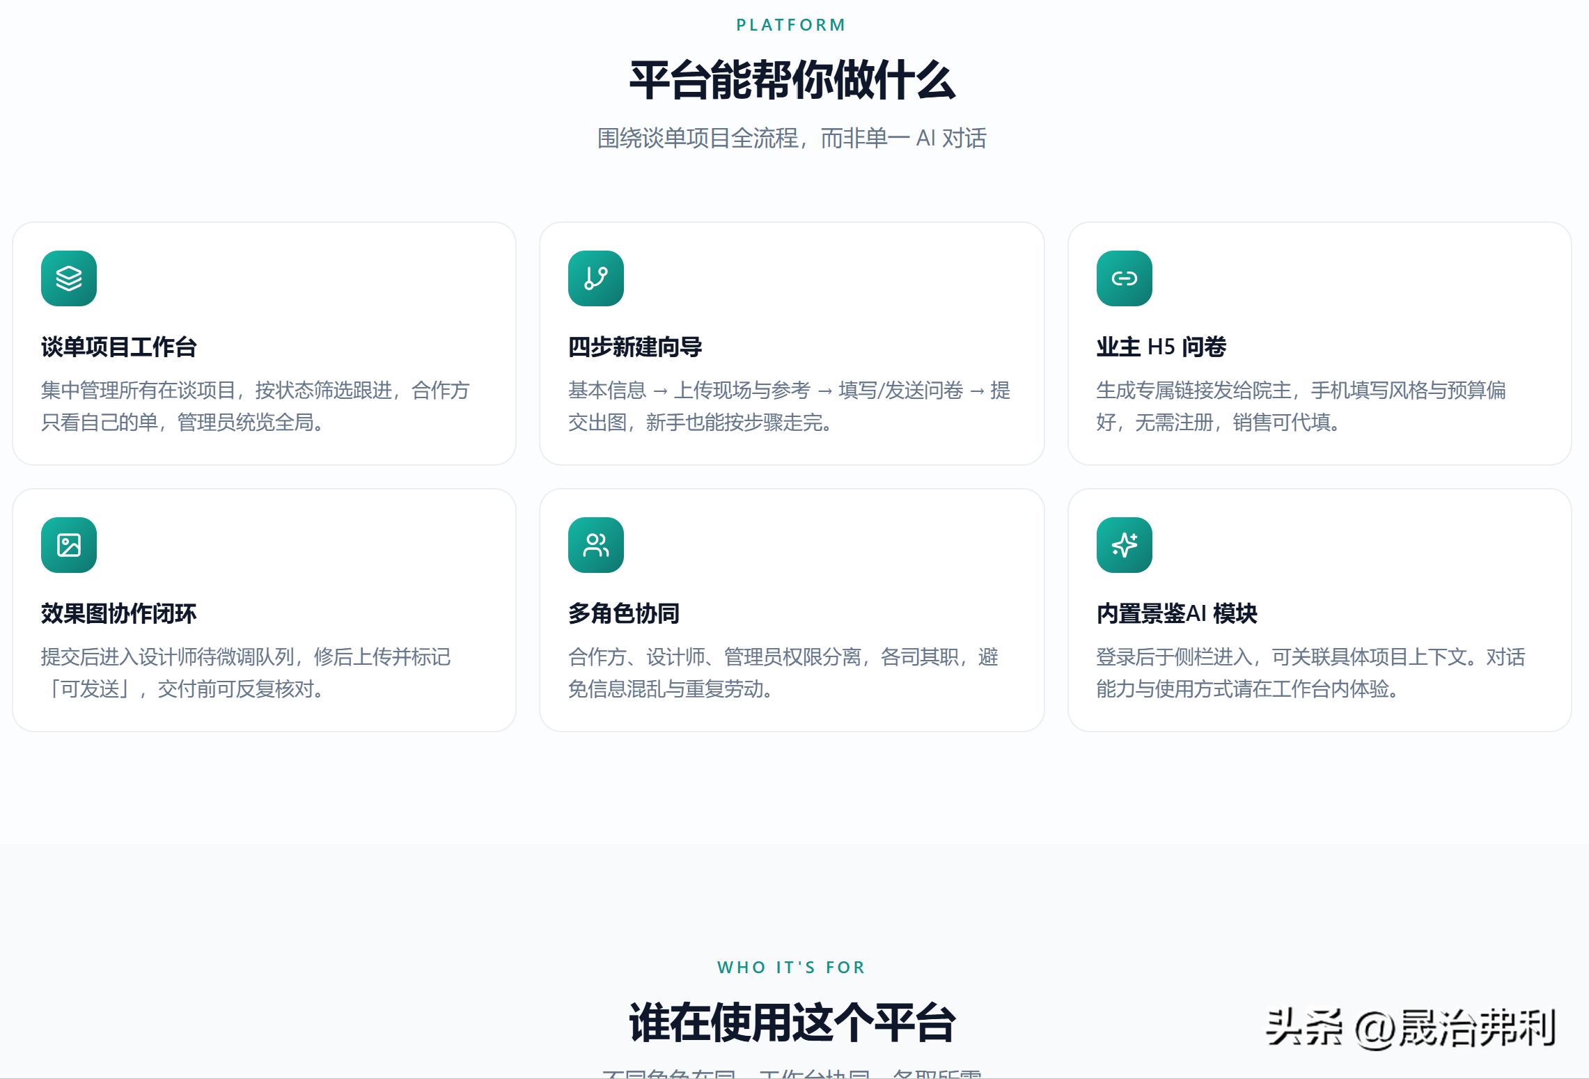Click the branch icon above 四步新建向导
The height and width of the screenshot is (1079, 1589).
click(596, 278)
